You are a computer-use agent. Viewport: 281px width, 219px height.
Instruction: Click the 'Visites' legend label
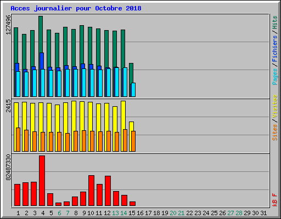click(275, 106)
